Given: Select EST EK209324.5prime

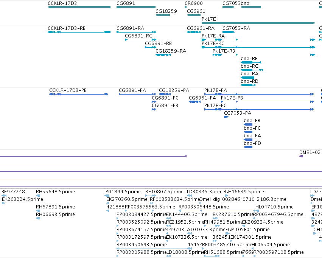Looking at the screenshot, I should coord(244,226).
